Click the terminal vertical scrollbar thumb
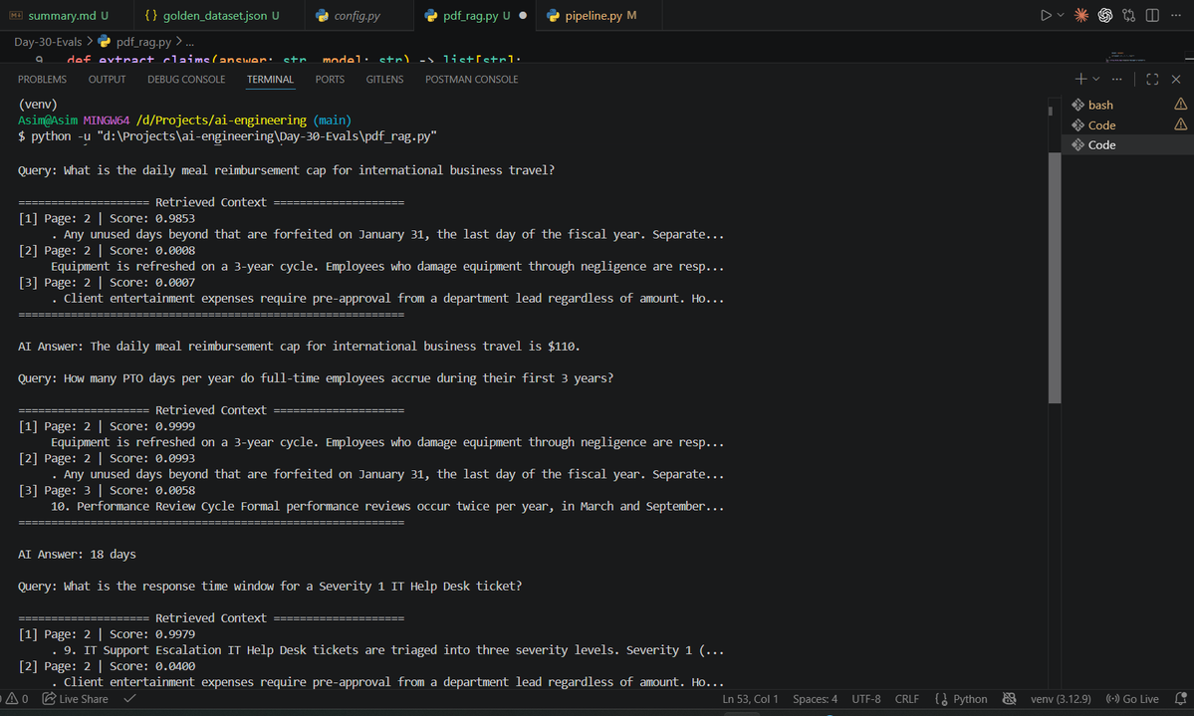Image resolution: width=1194 pixels, height=716 pixels. pyautogui.click(x=1055, y=278)
